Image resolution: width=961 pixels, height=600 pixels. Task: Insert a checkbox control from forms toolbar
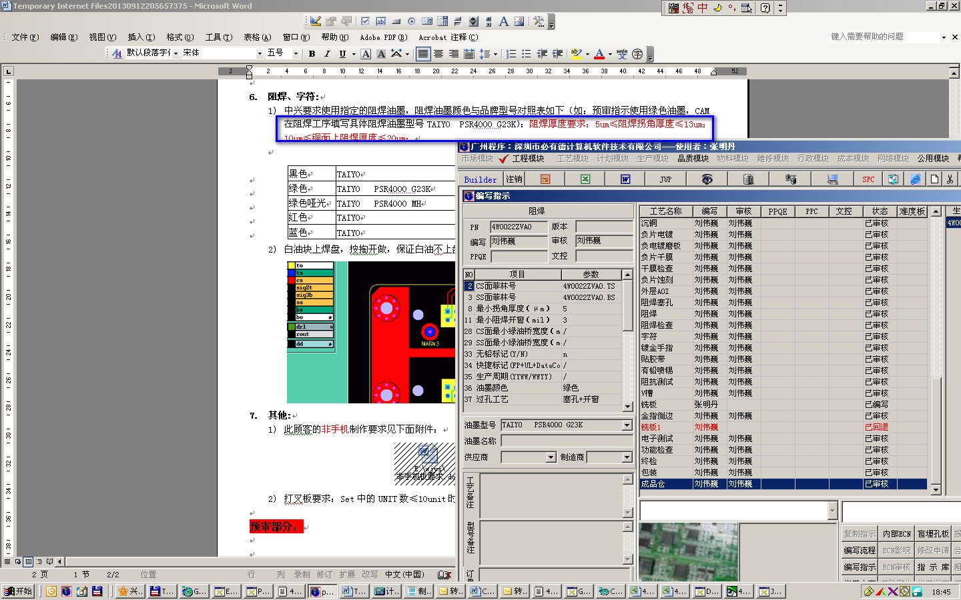[x=365, y=22]
